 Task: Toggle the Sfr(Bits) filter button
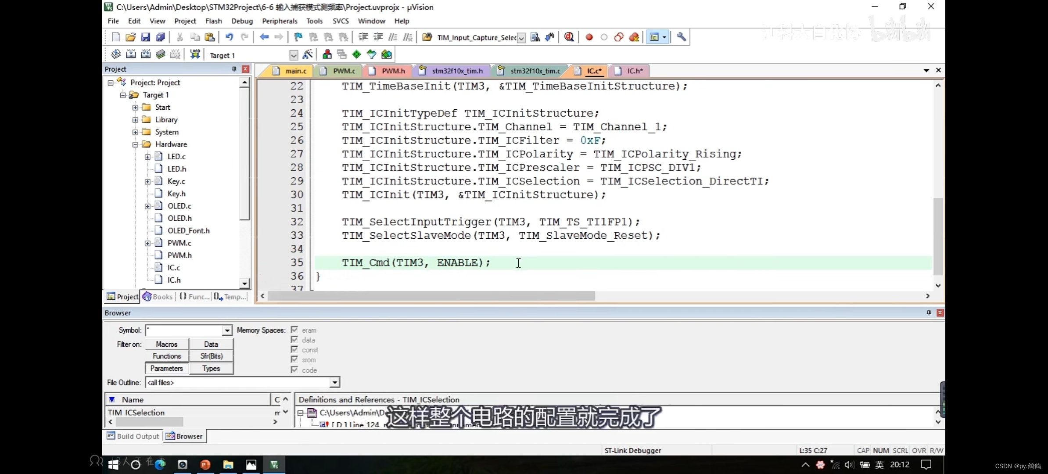(x=211, y=356)
